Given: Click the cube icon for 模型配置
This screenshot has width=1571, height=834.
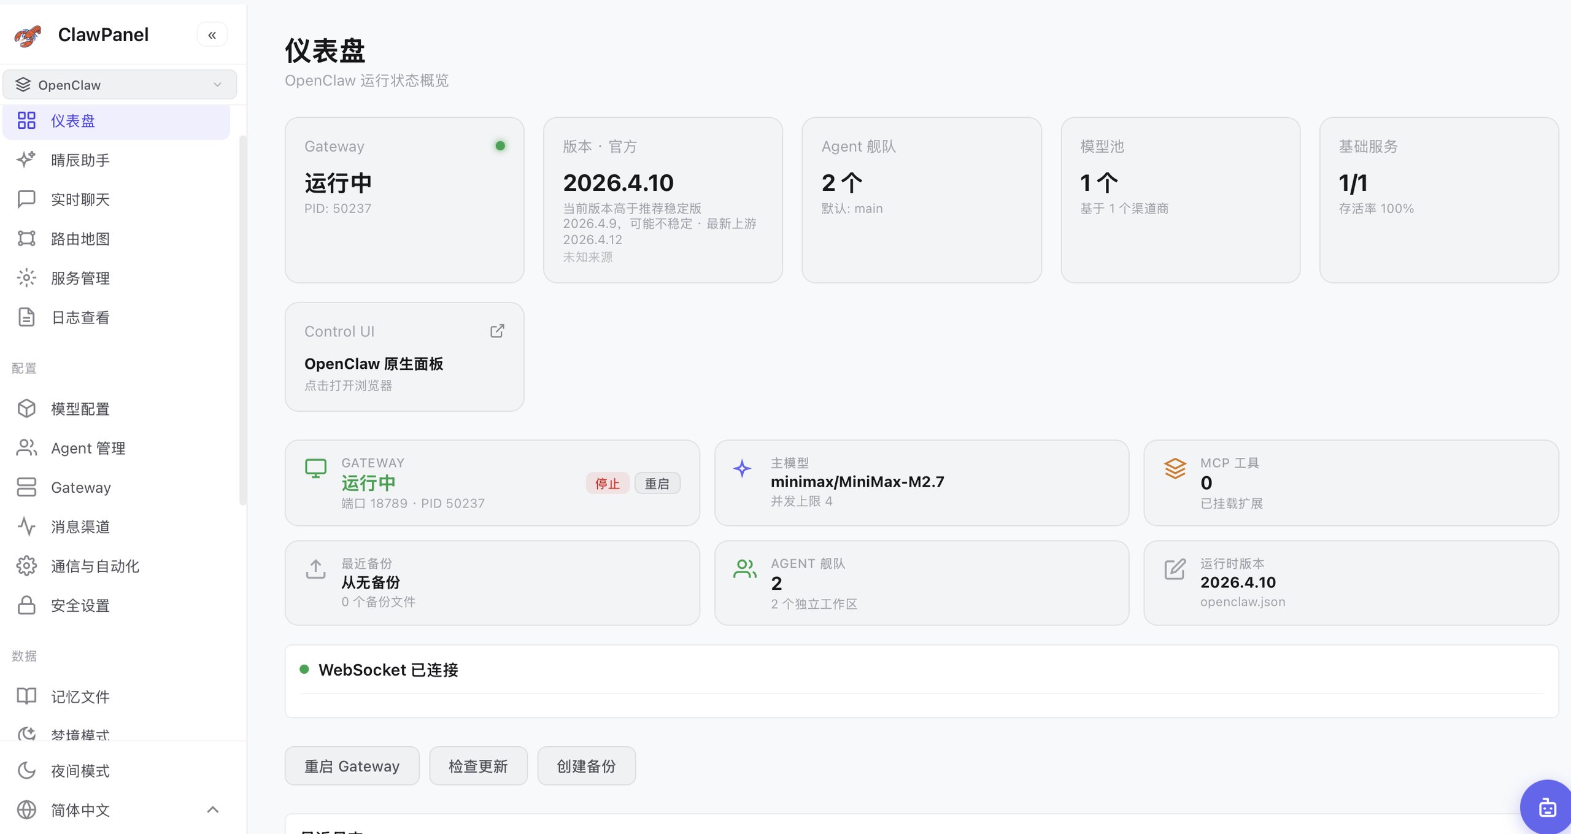Looking at the screenshot, I should 26,409.
